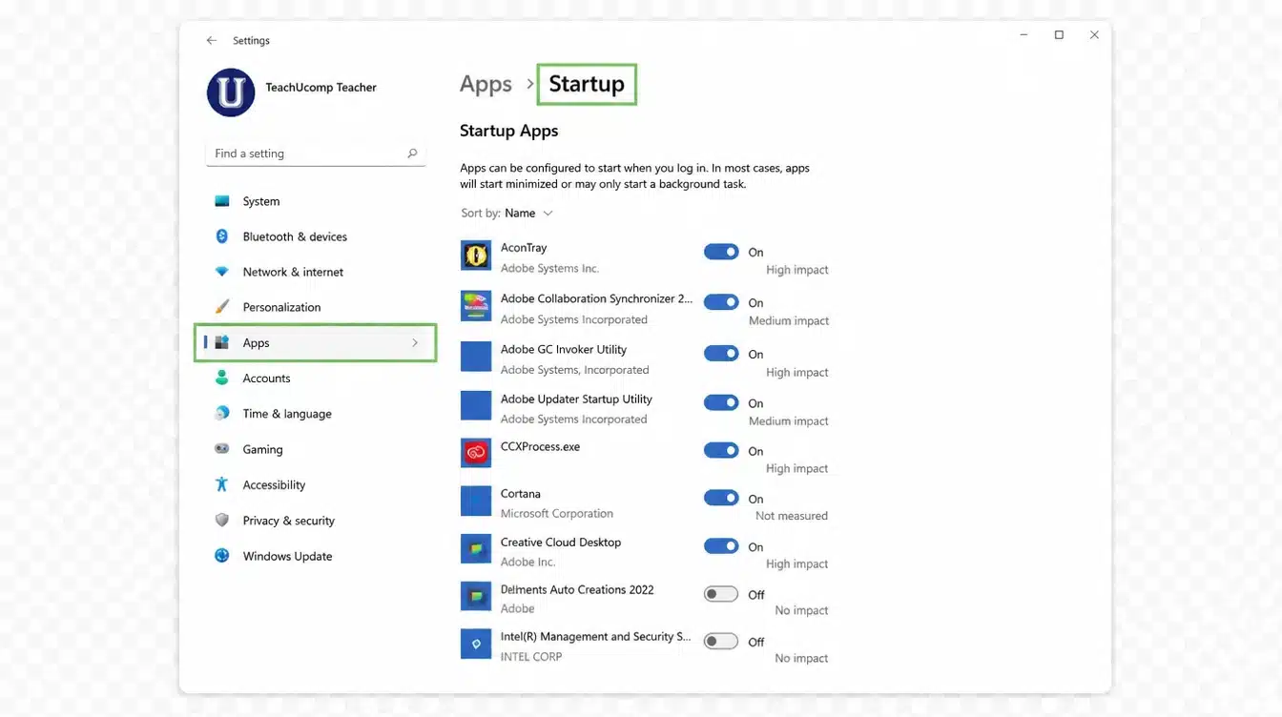Viewport: 1282px width, 717px height.
Task: Click the Apps sidebar icon
Action: tap(222, 342)
